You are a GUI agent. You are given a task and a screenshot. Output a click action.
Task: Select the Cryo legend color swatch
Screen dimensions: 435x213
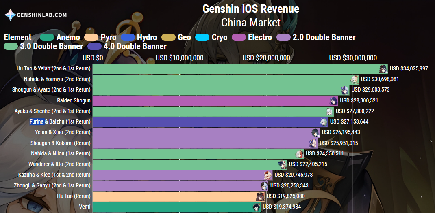202,37
